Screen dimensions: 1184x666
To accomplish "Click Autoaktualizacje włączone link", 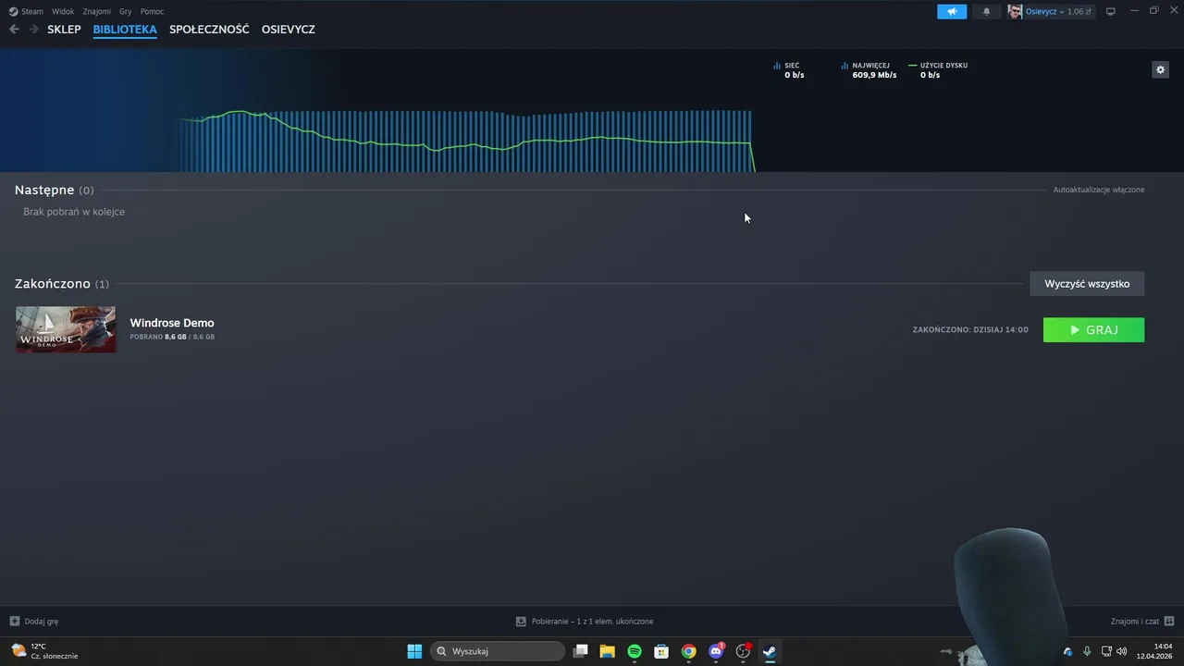I will click(x=1099, y=190).
